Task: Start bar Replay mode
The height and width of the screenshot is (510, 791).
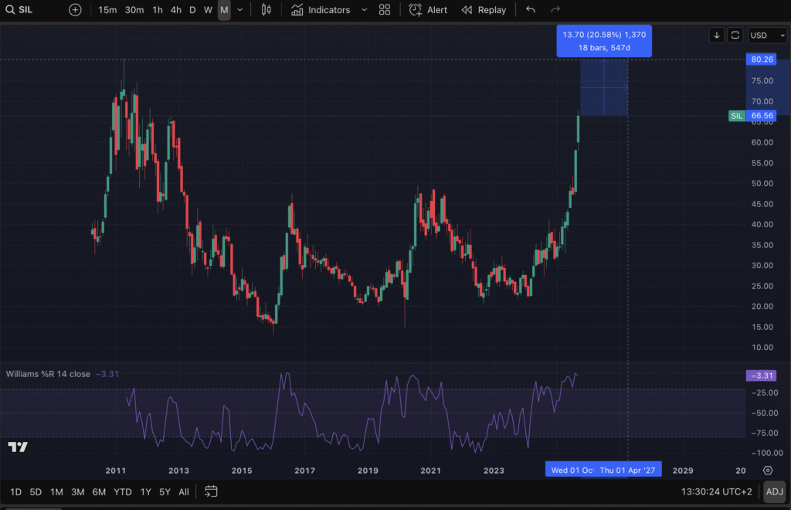Action: (484, 10)
